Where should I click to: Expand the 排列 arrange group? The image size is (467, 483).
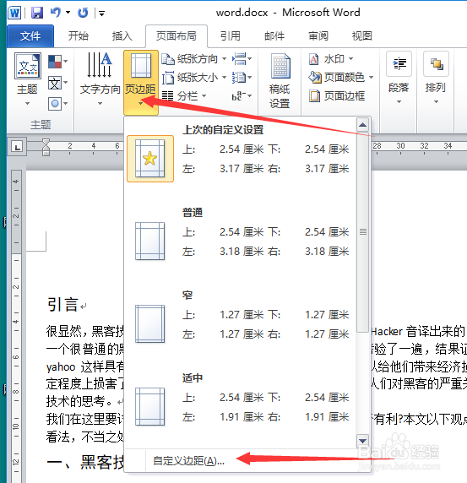tap(436, 79)
